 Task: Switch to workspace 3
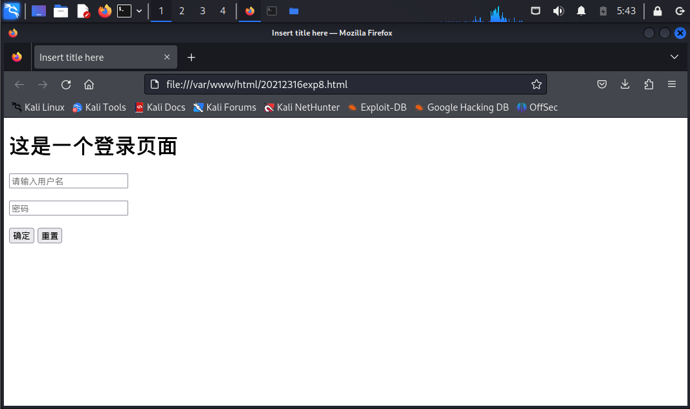click(x=203, y=11)
